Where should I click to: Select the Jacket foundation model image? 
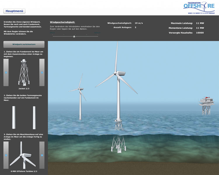pos(24,72)
